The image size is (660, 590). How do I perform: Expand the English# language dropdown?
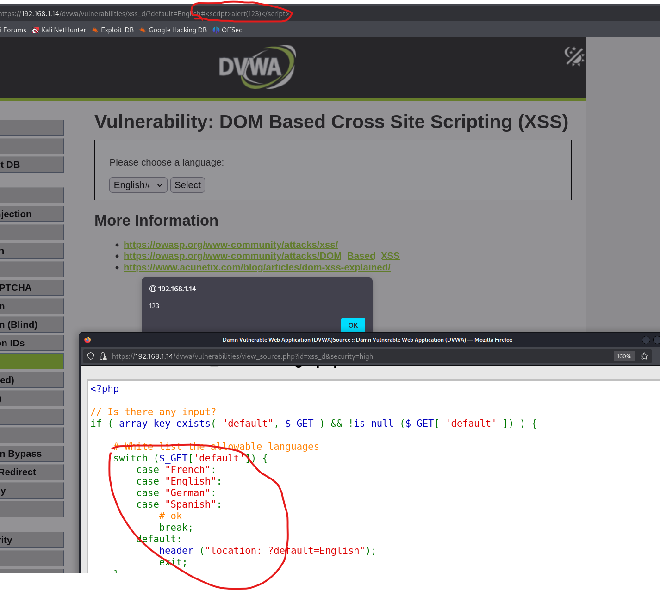click(138, 185)
